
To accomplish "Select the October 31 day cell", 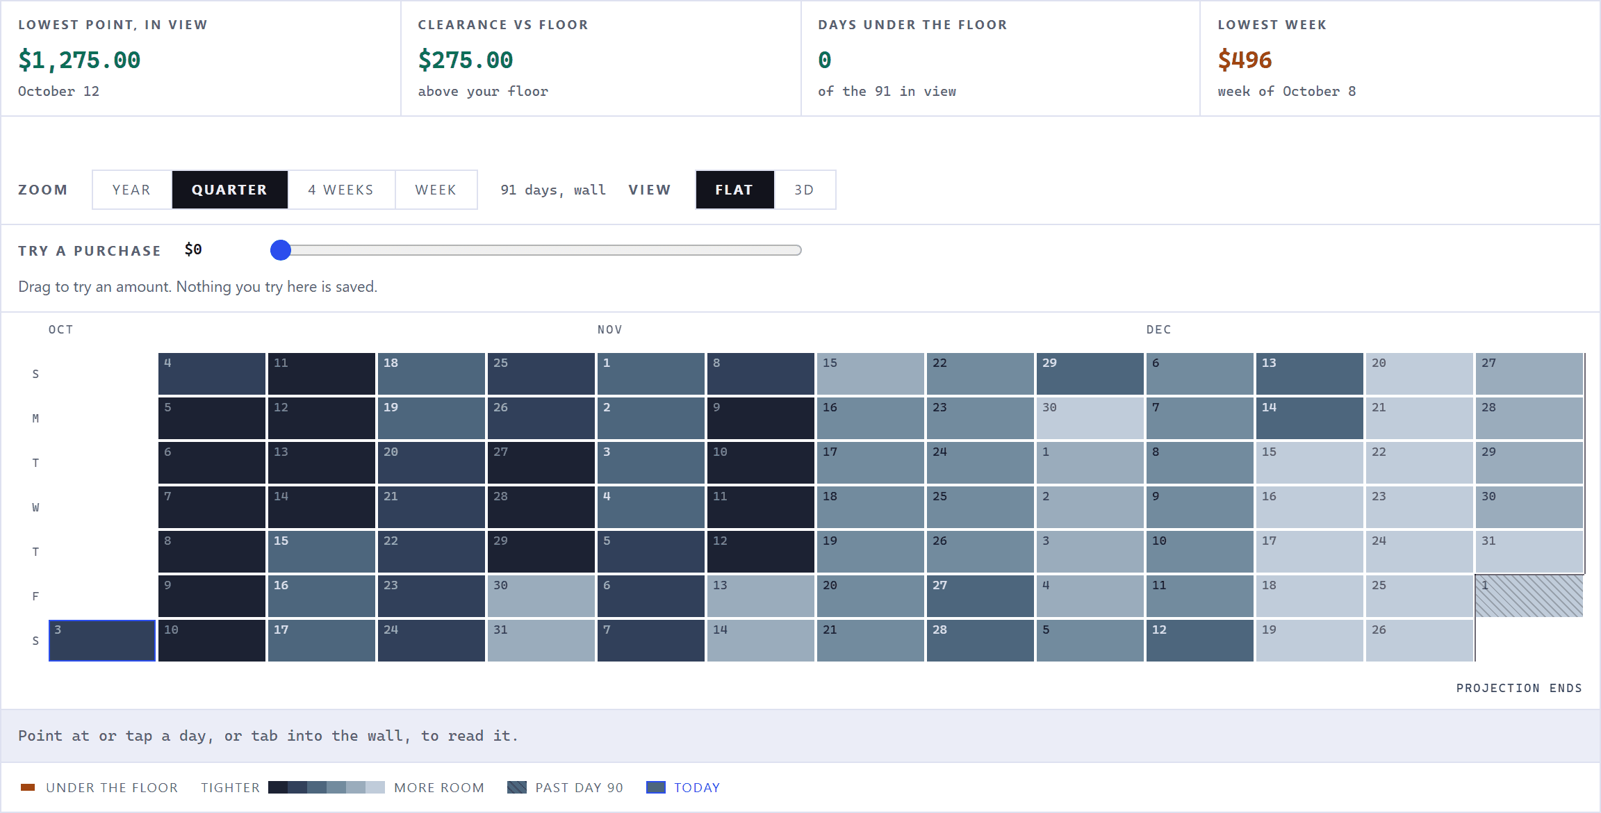I will point(541,641).
